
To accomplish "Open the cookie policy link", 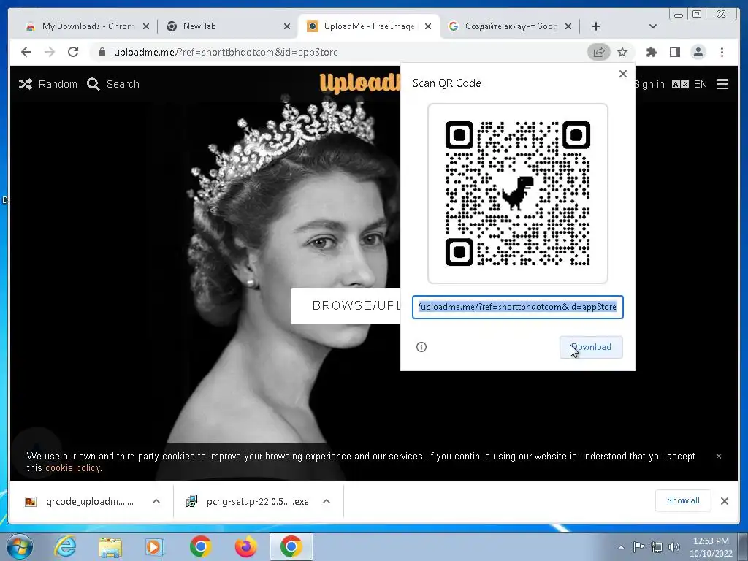I will [x=72, y=468].
